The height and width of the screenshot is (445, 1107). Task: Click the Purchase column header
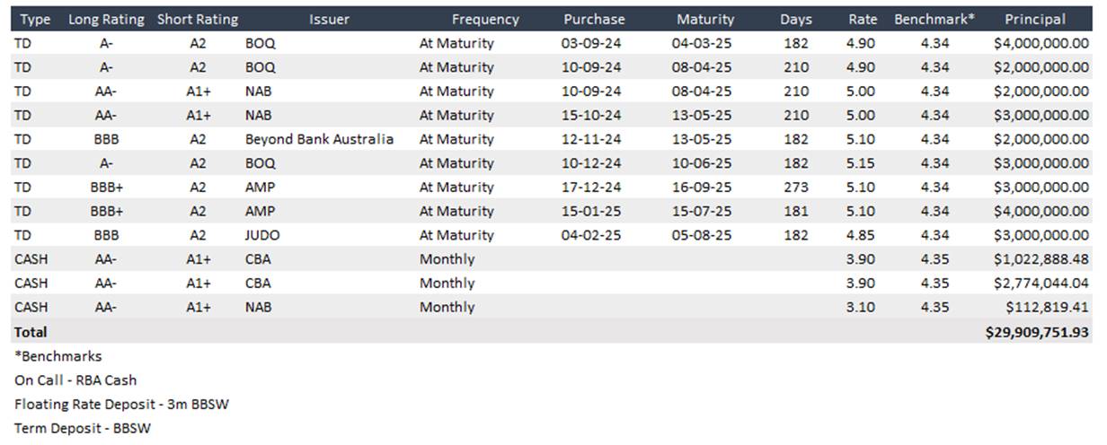click(594, 19)
